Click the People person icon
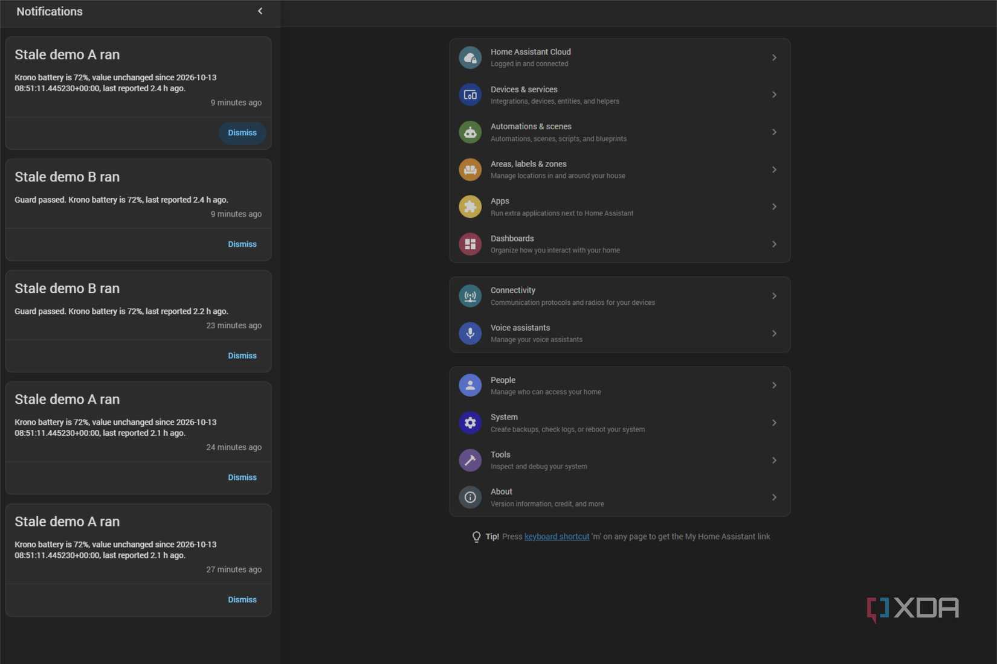This screenshot has height=664, width=997. click(470, 385)
